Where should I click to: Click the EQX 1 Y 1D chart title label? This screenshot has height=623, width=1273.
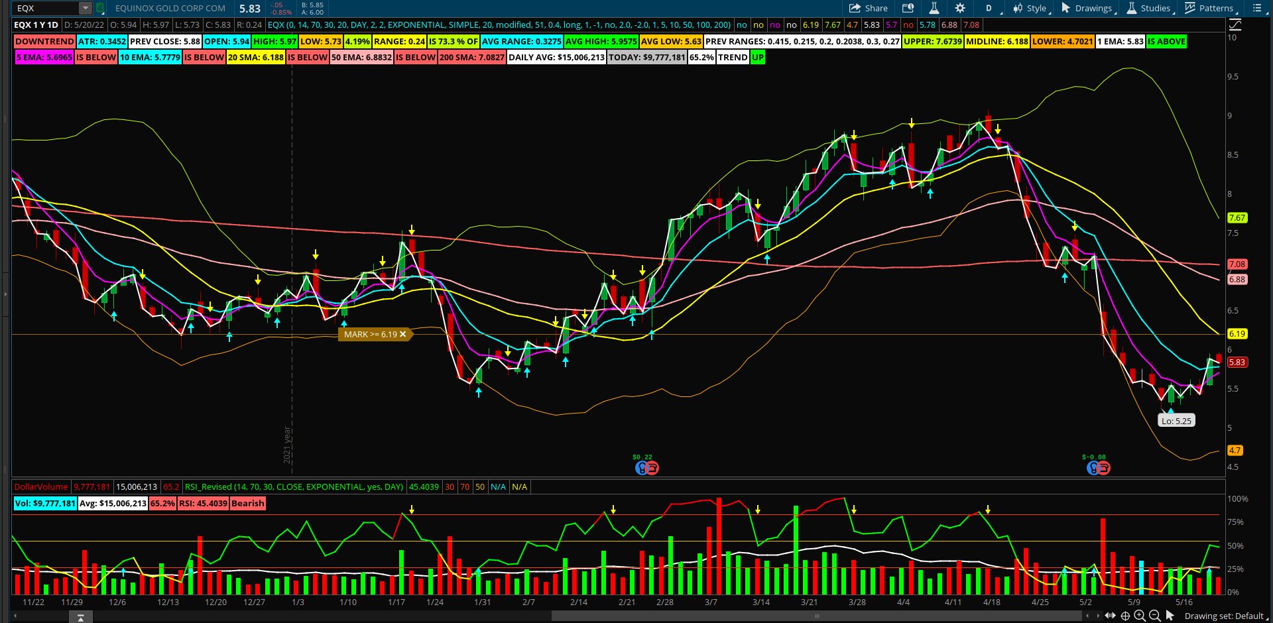coord(36,25)
